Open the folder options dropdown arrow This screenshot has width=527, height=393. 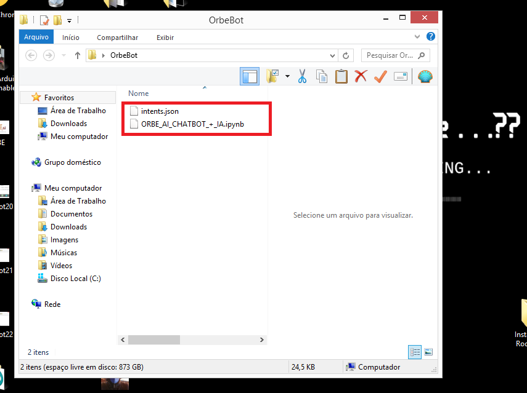pyautogui.click(x=287, y=76)
